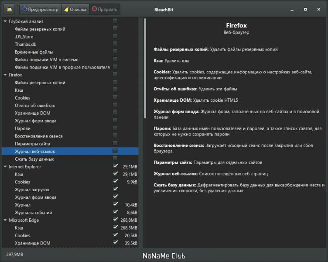Enable the Пароли checkbox
The height and width of the screenshot is (262, 328).
pos(115,128)
